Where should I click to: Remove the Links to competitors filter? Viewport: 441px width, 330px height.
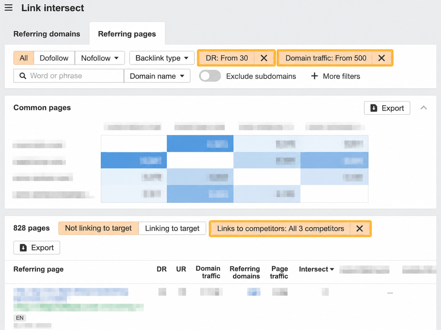360,229
